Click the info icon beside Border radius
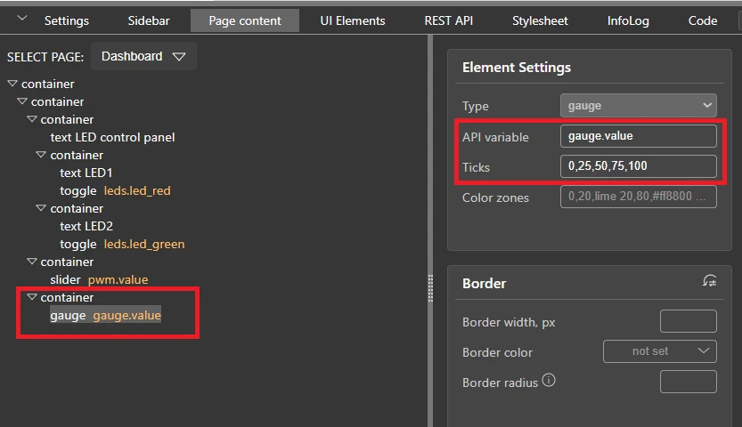The width and height of the screenshot is (742, 427). click(549, 381)
